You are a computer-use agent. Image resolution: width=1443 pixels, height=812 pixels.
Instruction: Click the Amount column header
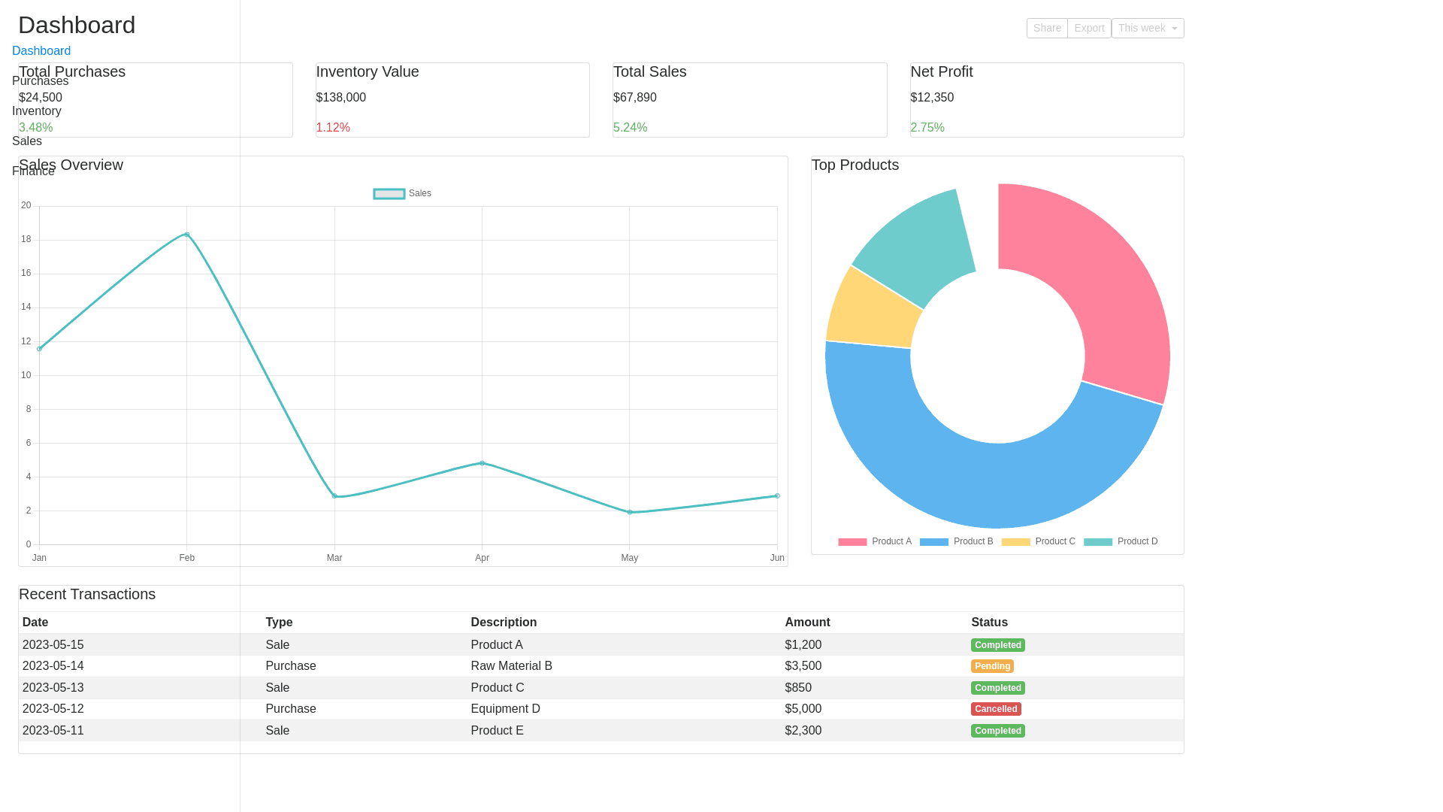(x=807, y=622)
